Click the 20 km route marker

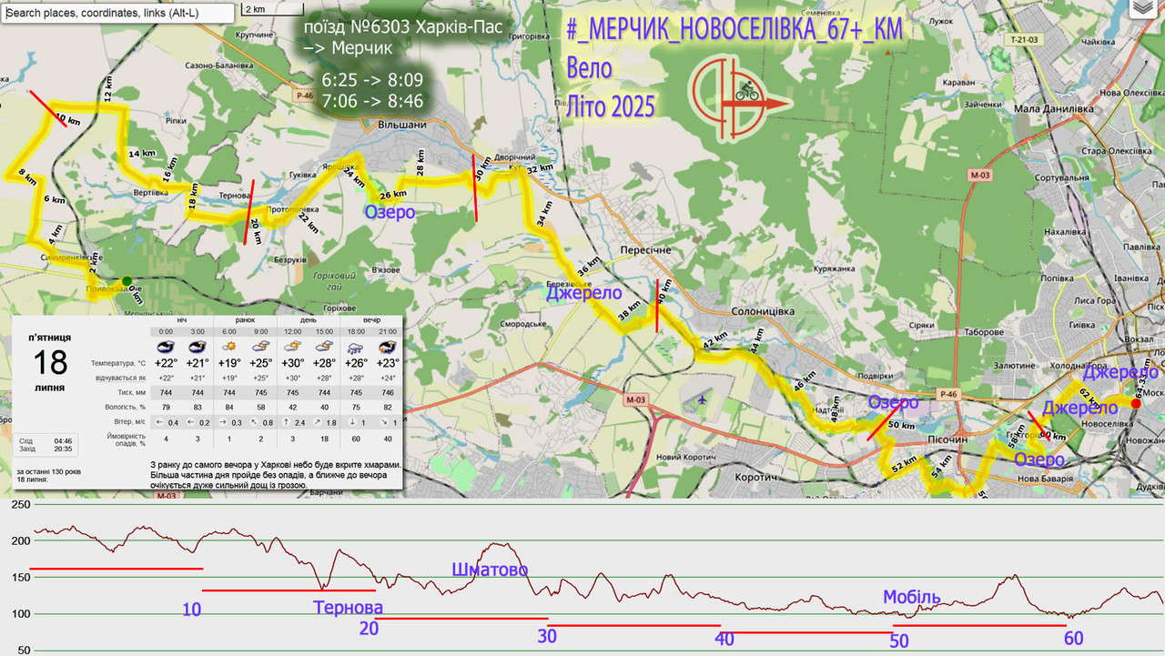click(x=258, y=231)
